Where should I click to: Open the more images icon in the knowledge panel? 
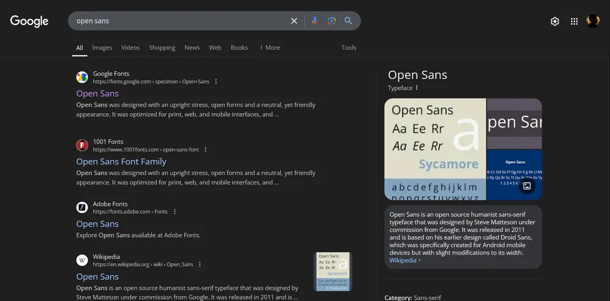(527, 186)
